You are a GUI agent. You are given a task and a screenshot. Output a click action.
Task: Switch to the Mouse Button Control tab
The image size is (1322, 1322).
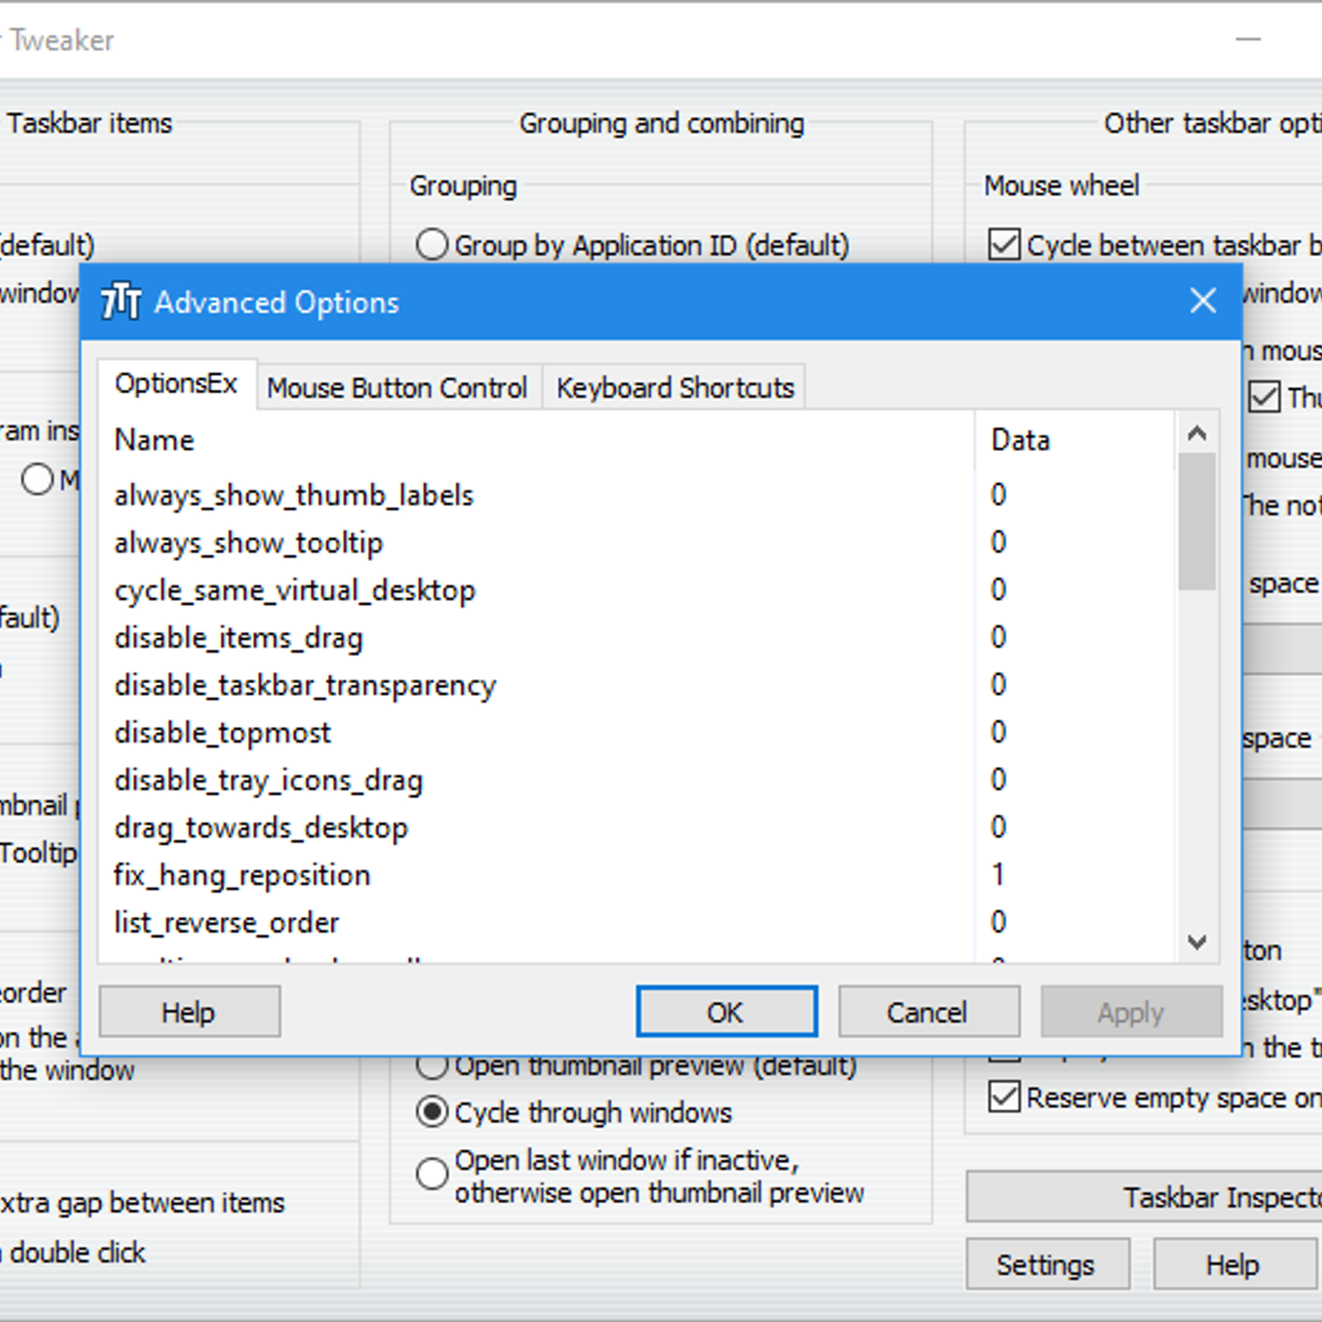(x=398, y=387)
